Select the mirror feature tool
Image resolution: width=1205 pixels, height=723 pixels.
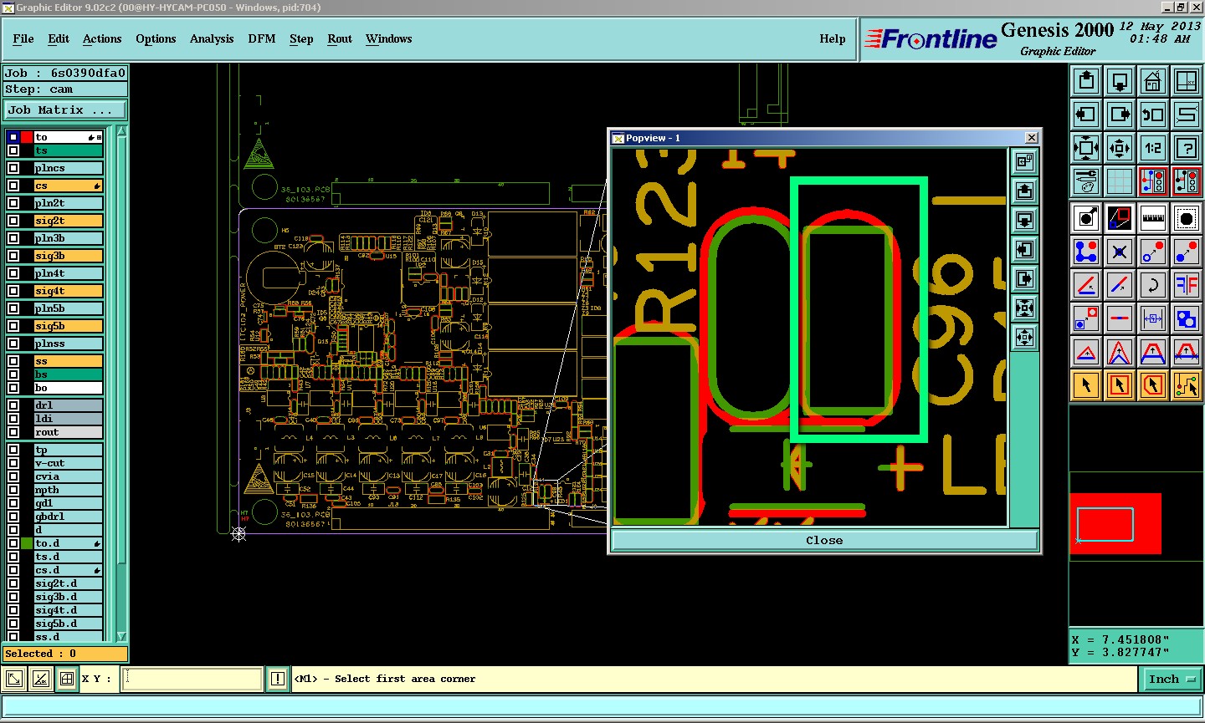tap(1187, 285)
